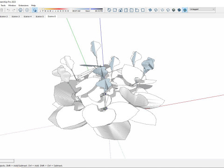
Task: Open the Extensions menu
Action: [23, 6]
